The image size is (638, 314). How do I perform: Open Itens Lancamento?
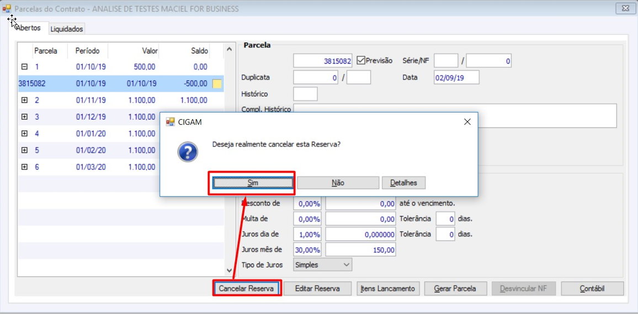point(388,289)
